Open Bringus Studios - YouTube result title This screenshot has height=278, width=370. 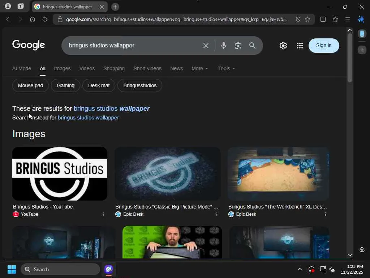43,207
